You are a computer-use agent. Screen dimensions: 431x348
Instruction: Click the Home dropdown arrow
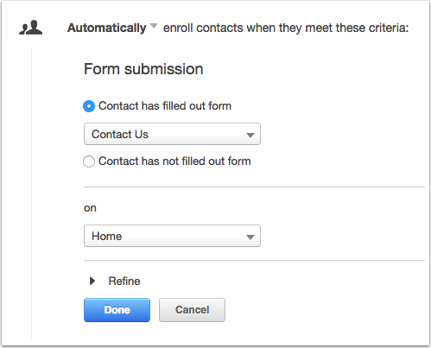point(250,237)
